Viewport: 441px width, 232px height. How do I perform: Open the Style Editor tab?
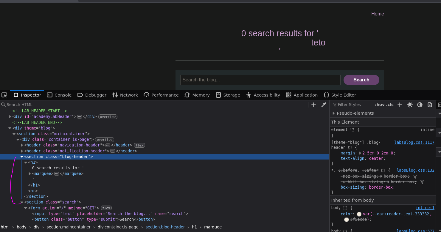340,95
